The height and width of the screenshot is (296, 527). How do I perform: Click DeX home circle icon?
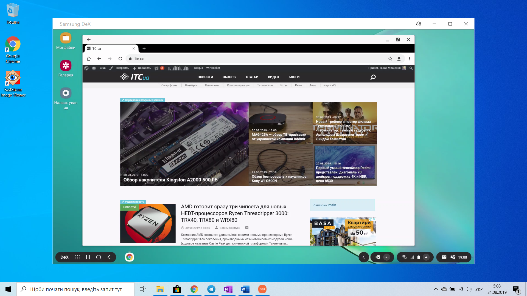point(99,257)
